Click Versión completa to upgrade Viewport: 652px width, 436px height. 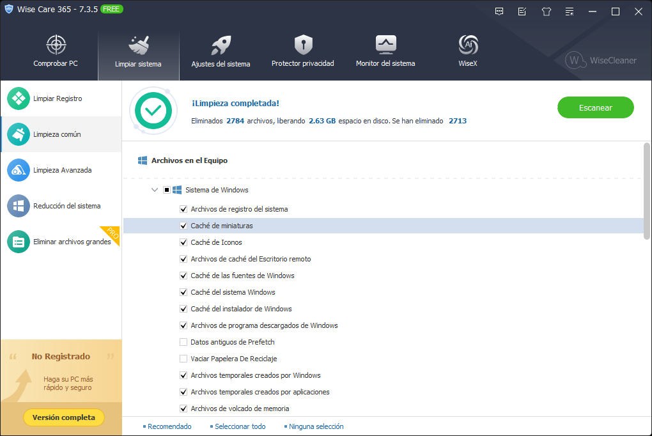coord(63,417)
